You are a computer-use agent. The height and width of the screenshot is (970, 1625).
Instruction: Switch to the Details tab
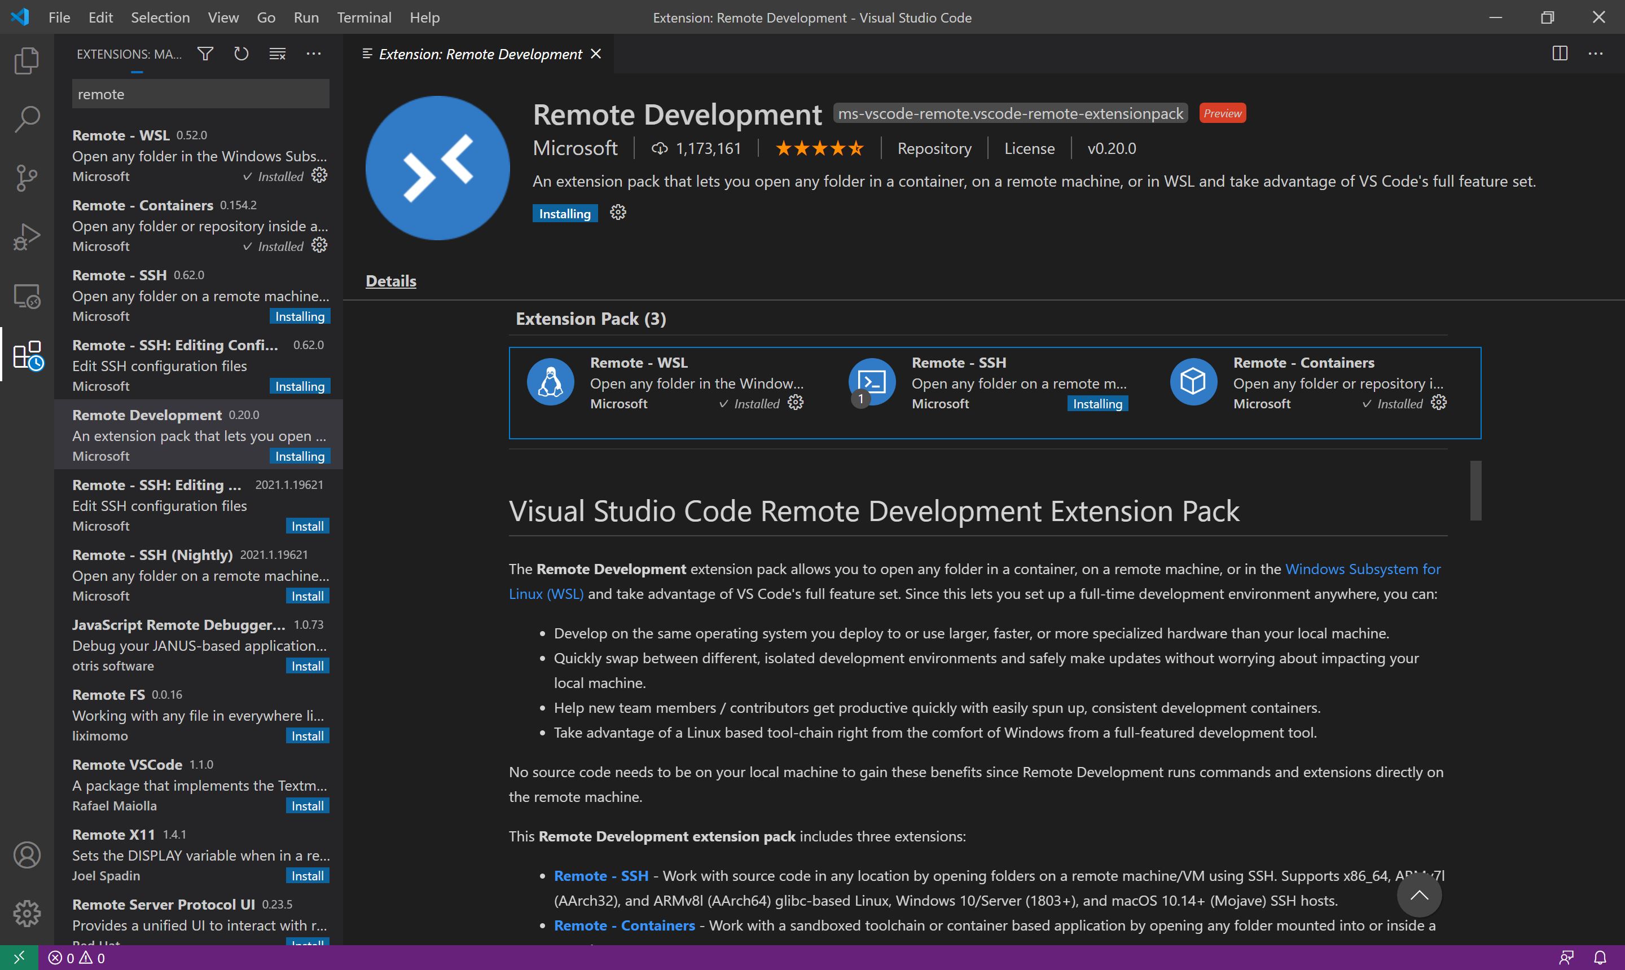390,281
